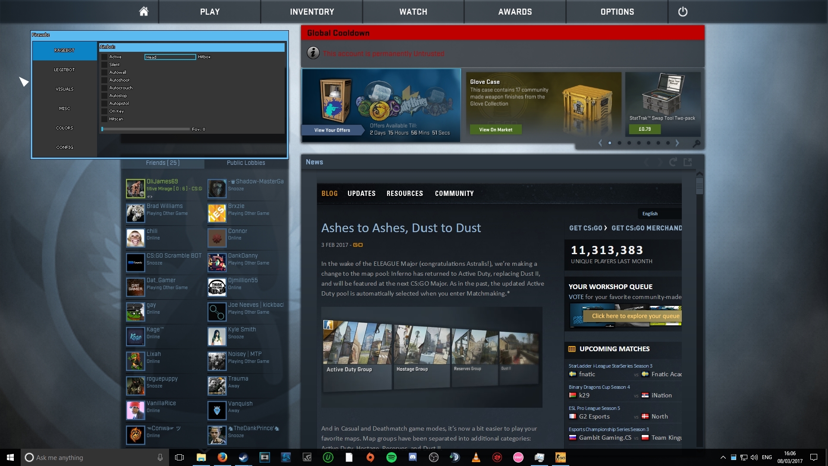Click the power quit icon
This screenshot has width=828, height=466.
tap(682, 12)
